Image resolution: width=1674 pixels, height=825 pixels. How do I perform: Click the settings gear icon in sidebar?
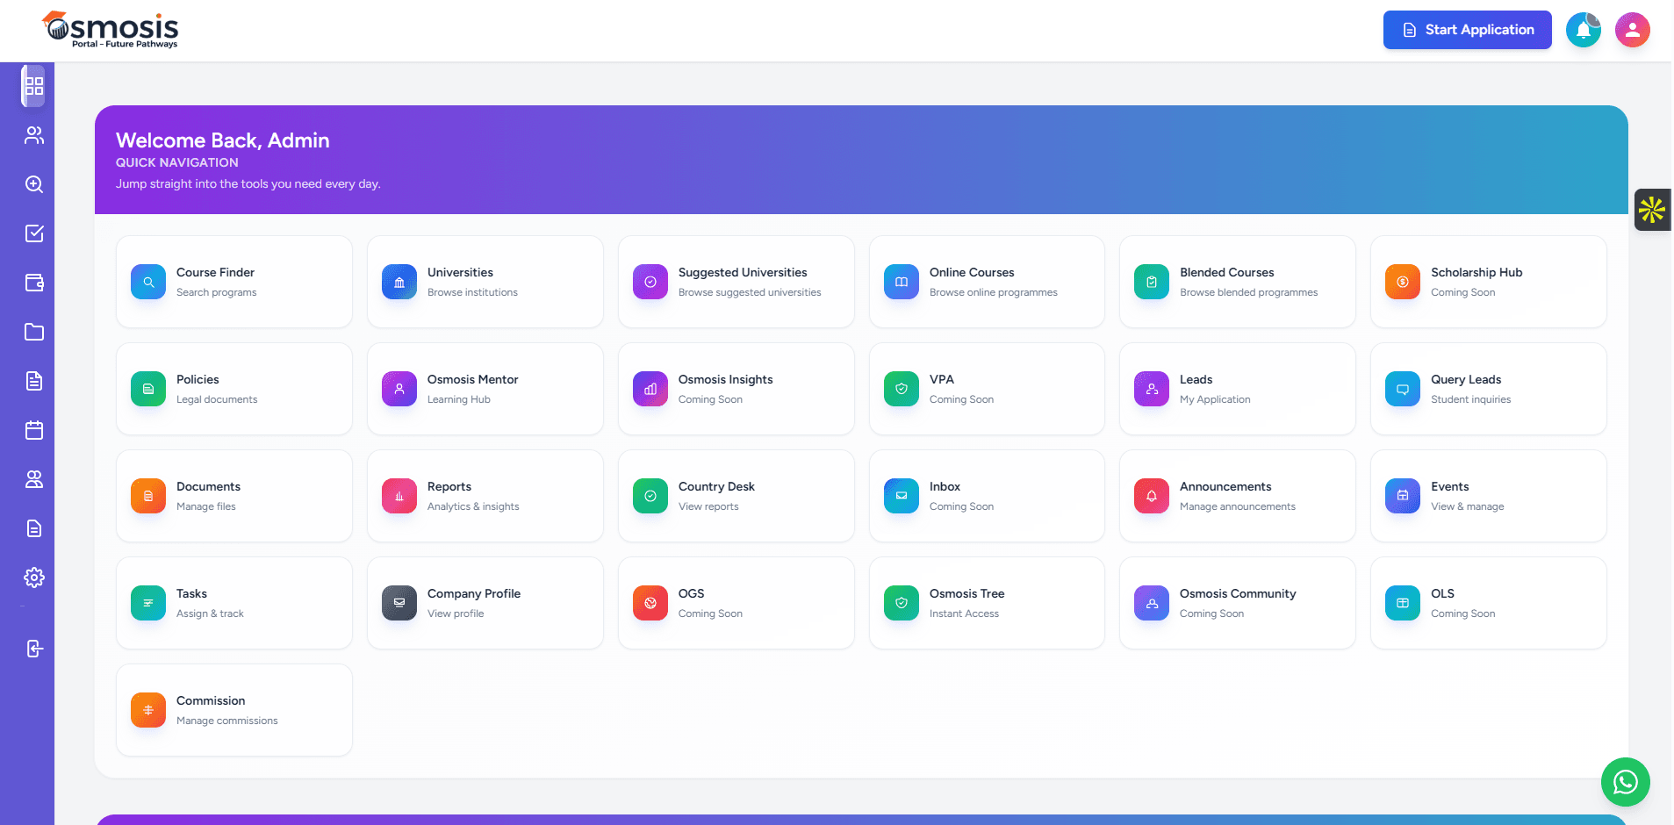coord(33,577)
